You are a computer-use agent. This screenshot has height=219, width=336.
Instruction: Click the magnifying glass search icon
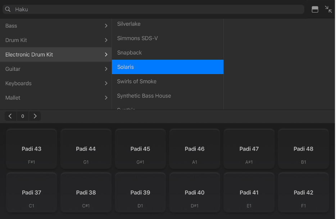pos(8,9)
